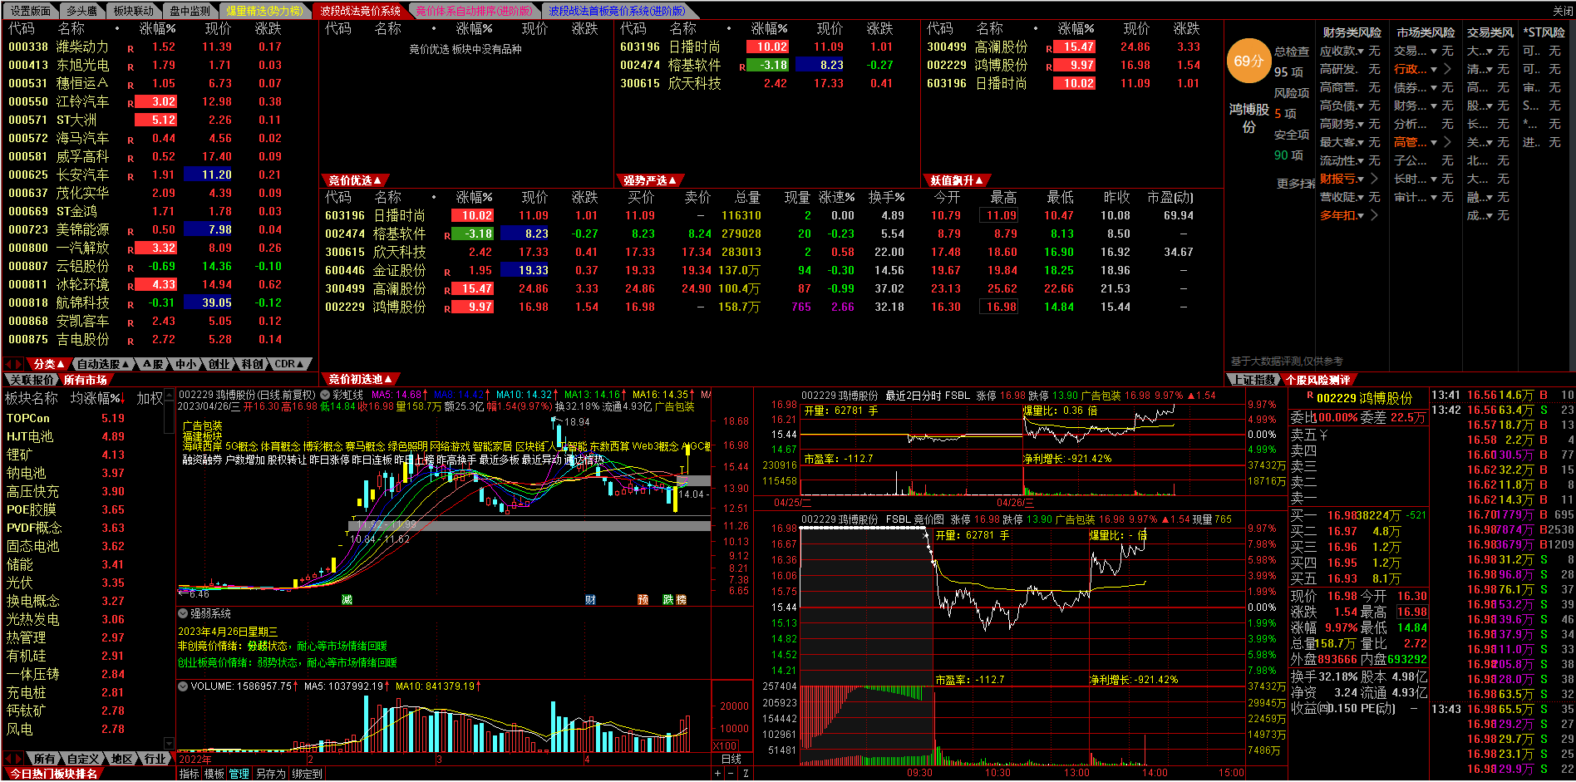Switch to 所有市场 tab
The height and width of the screenshot is (782, 1576).
tap(86, 380)
